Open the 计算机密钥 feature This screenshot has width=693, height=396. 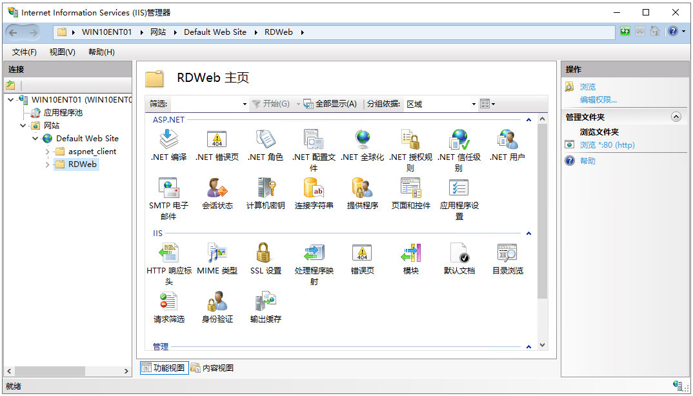(x=266, y=193)
